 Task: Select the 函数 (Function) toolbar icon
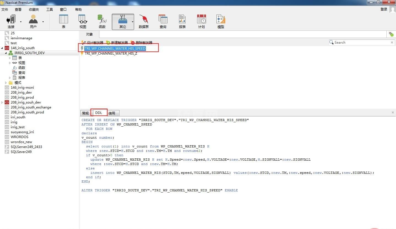[x=102, y=22]
